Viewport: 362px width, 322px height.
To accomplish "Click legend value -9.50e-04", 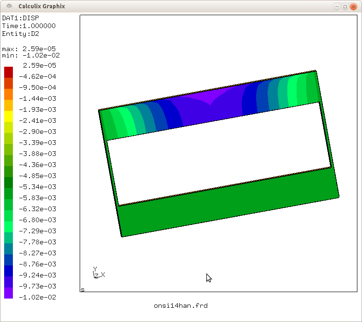I will (x=37, y=88).
